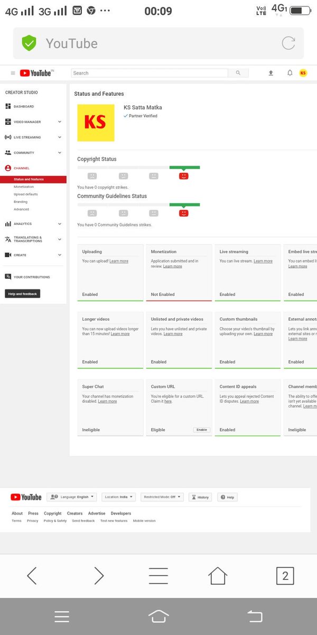The width and height of the screenshot is (317, 635).
Task: Open the Language: English dropdown
Action: [72, 497]
